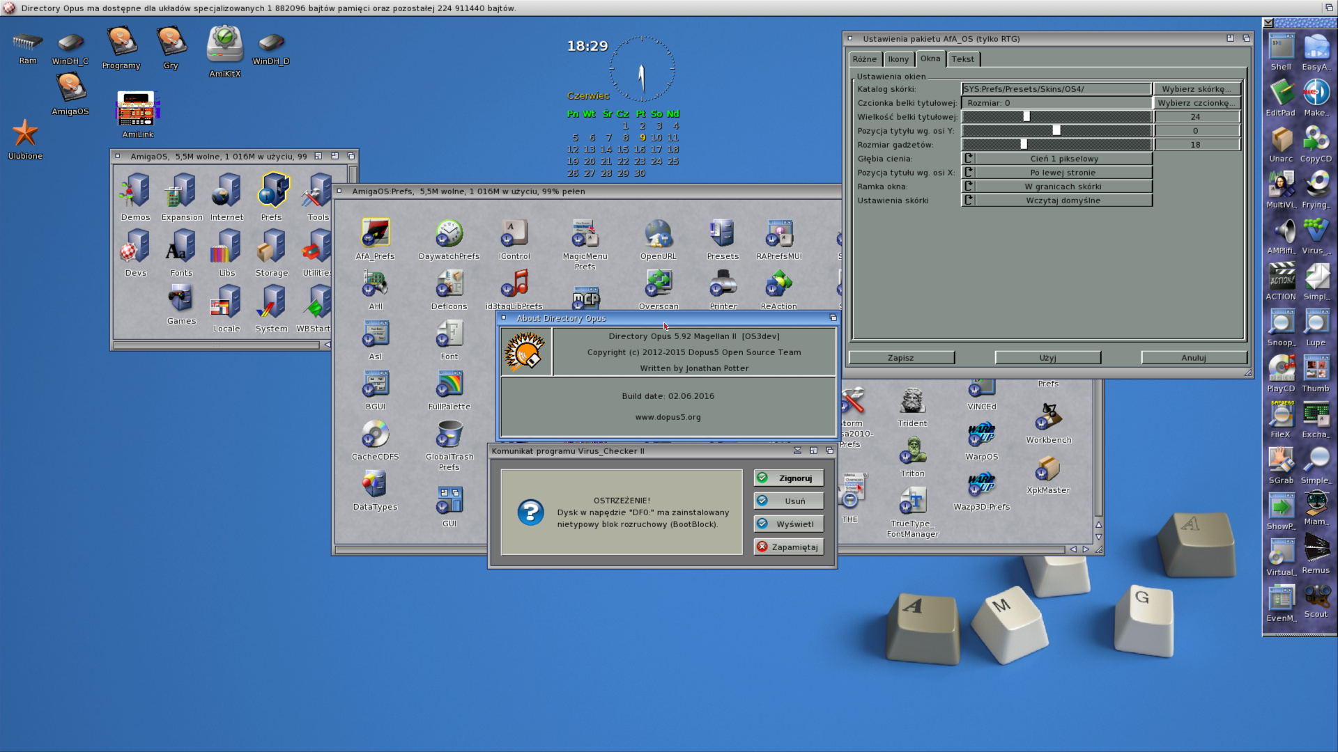Cycle the Głębia cienia option

pos(1057,159)
